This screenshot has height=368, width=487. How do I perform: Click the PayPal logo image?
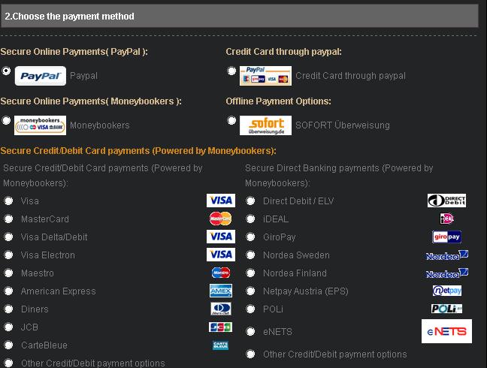coord(41,76)
